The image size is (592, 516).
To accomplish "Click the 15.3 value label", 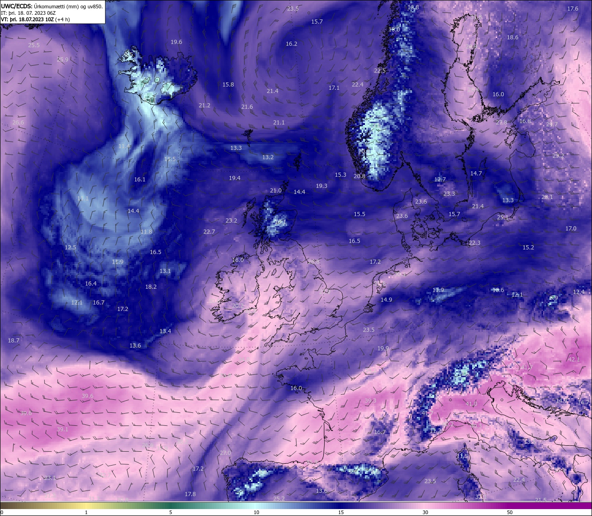I will tap(340, 175).
